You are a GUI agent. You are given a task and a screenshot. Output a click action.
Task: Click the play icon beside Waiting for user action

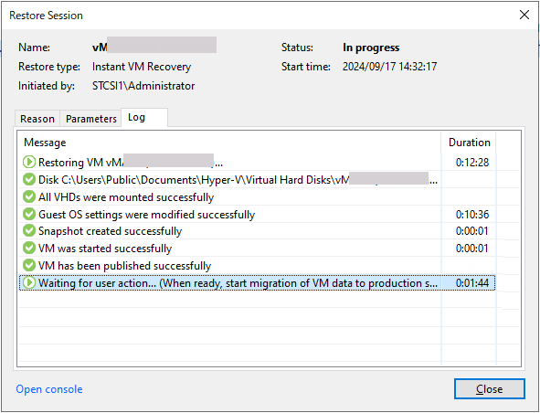click(x=29, y=283)
